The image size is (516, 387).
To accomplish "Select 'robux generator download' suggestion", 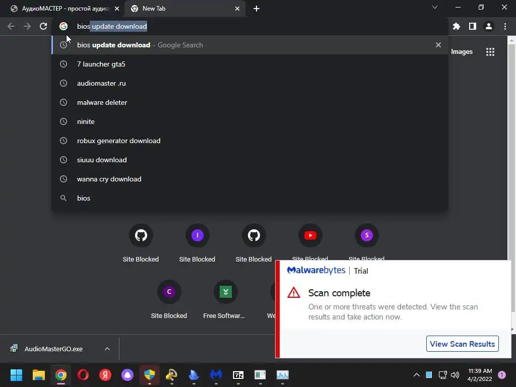I will 250,141.
